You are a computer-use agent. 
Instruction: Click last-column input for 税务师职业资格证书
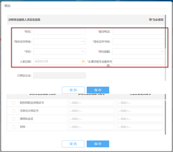click(140, 103)
